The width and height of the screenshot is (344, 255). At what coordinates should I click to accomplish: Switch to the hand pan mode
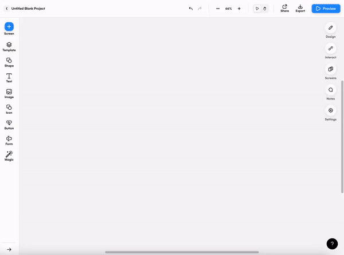[x=264, y=9]
